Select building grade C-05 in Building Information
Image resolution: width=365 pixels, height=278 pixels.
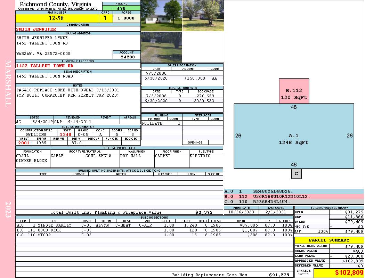(x=83, y=134)
